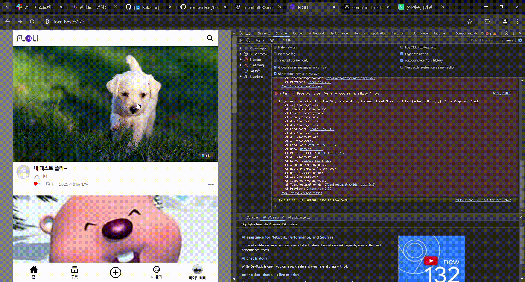The height and width of the screenshot is (282, 525).
Task: Click the FLOLI logo
Action: [x=27, y=38]
